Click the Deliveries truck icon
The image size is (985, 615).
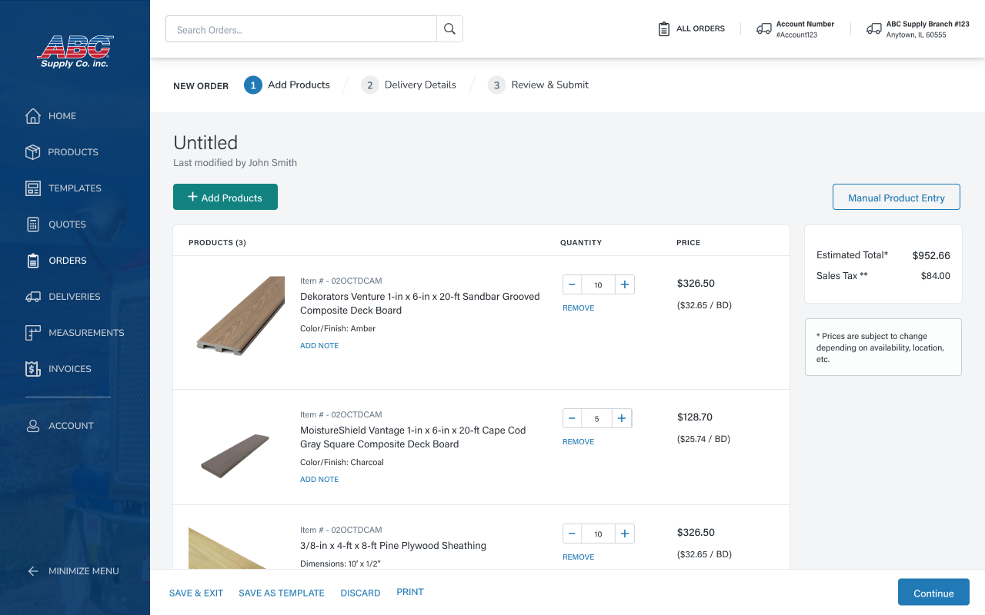pyautogui.click(x=32, y=297)
